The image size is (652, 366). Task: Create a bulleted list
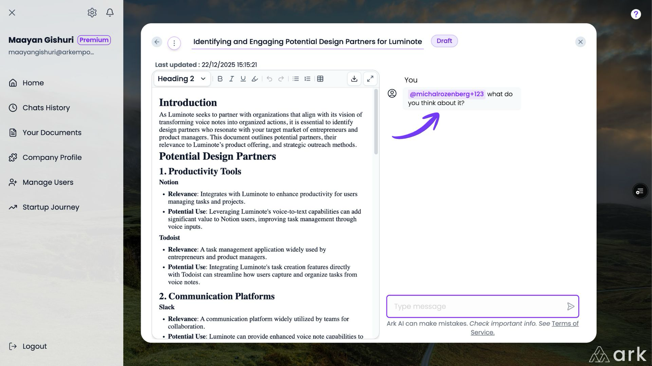(296, 79)
